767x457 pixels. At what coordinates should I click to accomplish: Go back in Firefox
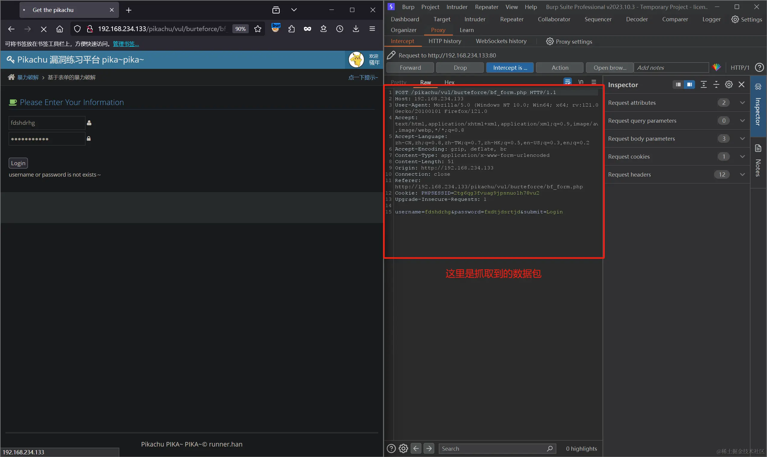[x=11, y=29]
